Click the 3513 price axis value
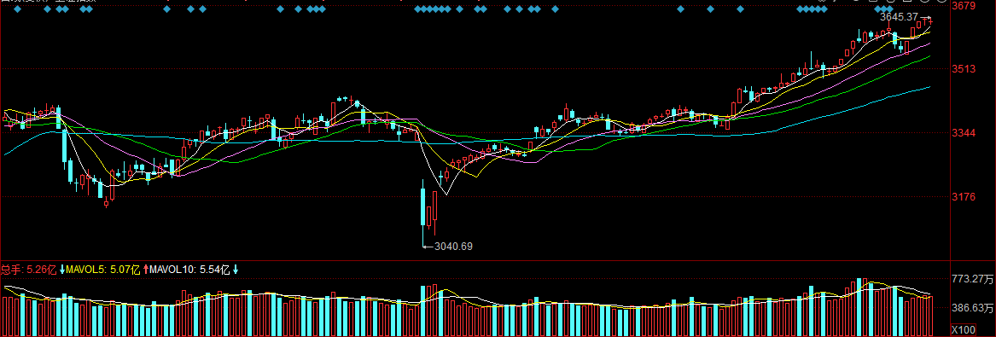996x337 pixels. click(964, 70)
